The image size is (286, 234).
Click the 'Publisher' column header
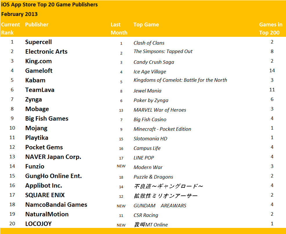(37, 24)
